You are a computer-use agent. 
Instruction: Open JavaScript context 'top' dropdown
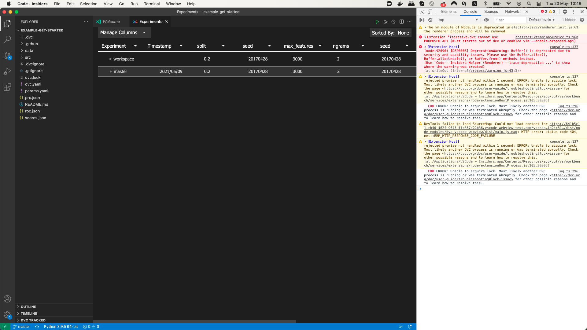[x=458, y=20]
